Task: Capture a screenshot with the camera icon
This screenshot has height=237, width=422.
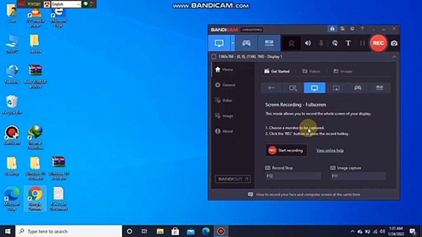Action: [394, 43]
